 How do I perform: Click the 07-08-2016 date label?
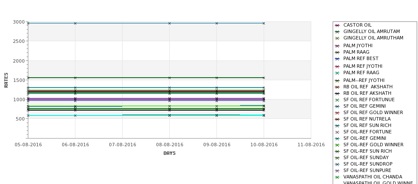(123, 145)
